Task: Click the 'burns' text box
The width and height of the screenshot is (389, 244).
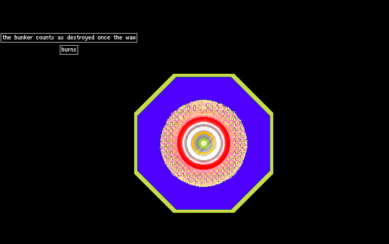Action: (x=69, y=50)
